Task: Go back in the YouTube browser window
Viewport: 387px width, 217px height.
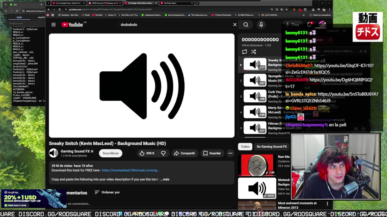Action: [x=49, y=9]
